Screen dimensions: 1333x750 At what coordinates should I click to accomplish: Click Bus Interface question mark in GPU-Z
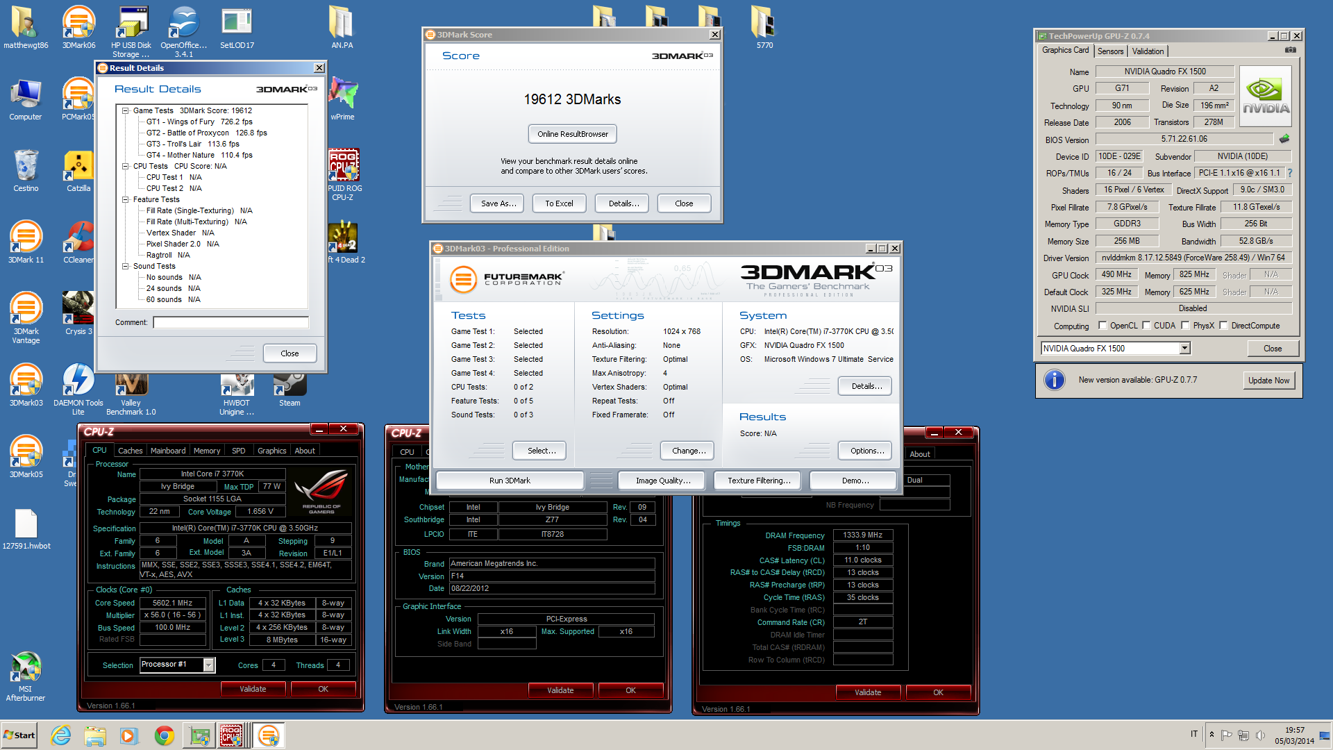(1290, 173)
